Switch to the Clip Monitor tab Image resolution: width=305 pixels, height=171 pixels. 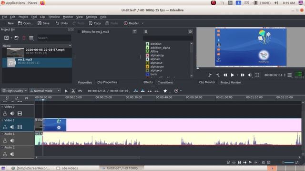(x=207, y=82)
